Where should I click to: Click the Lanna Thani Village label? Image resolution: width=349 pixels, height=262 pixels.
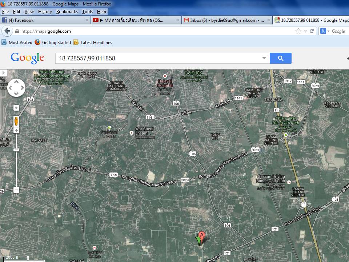(x=298, y=192)
